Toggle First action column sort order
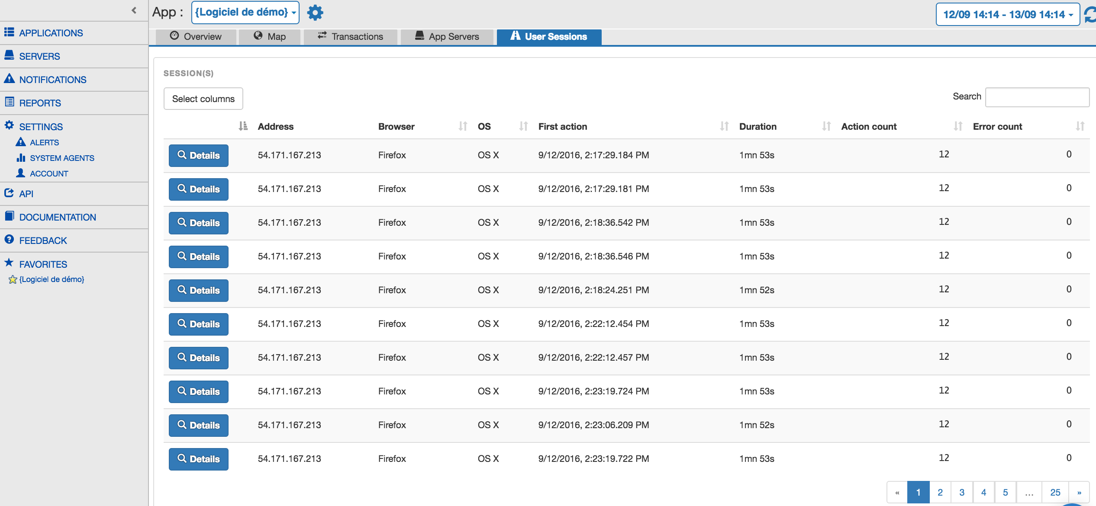This screenshot has width=1096, height=506. click(x=724, y=126)
